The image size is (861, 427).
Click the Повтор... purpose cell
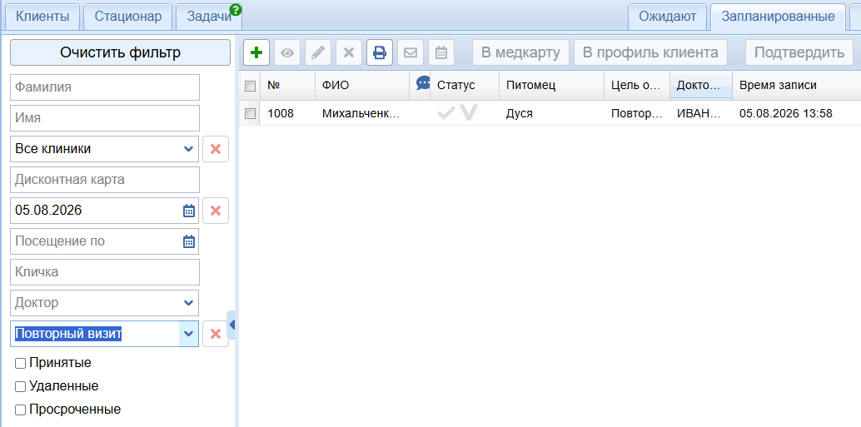tap(637, 113)
